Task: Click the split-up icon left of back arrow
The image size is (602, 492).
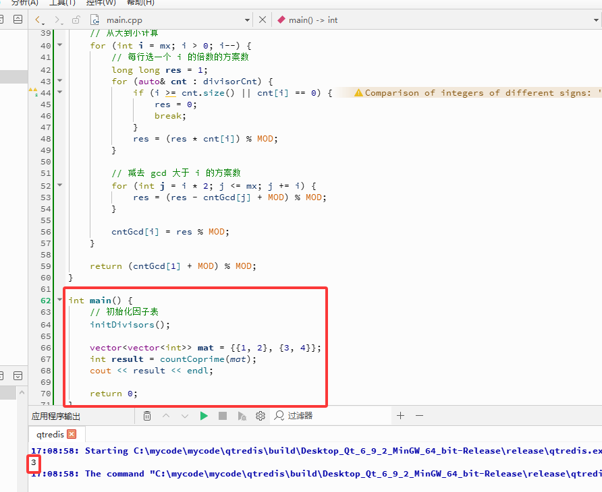Action: [x=18, y=19]
